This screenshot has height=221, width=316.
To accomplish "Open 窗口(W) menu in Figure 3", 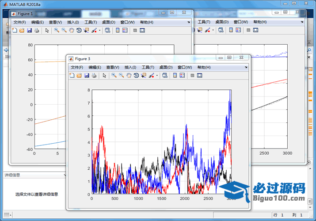I will tap(185, 67).
